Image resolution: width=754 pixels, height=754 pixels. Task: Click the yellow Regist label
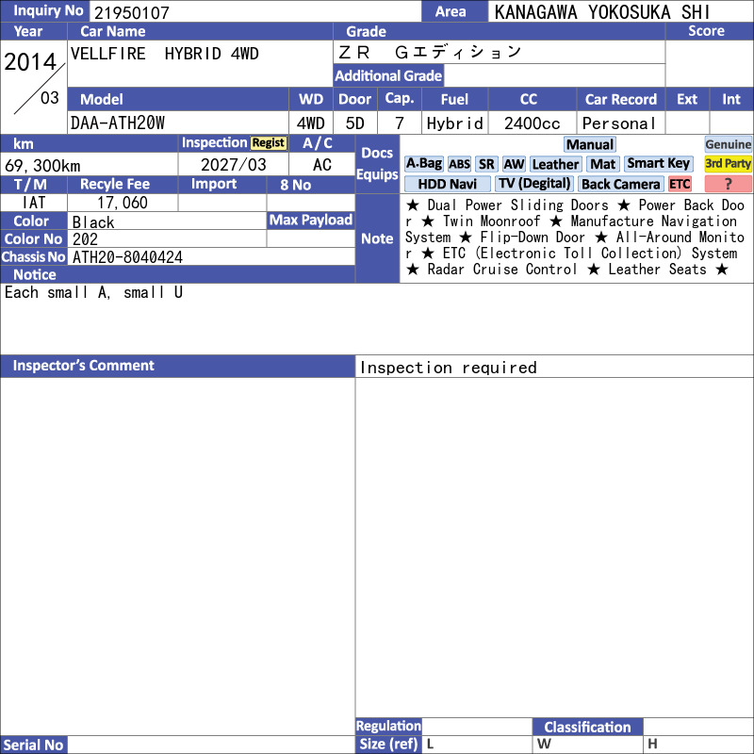point(269,143)
